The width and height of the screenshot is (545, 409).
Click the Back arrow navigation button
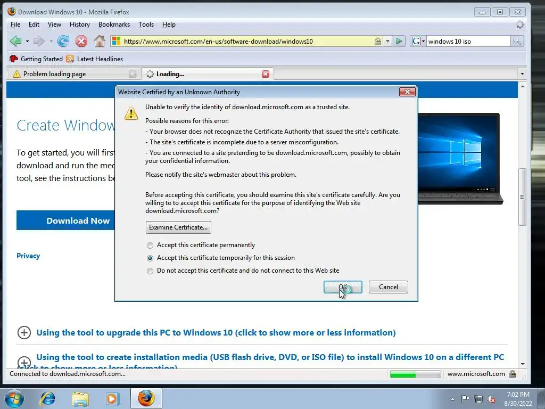[15, 42]
